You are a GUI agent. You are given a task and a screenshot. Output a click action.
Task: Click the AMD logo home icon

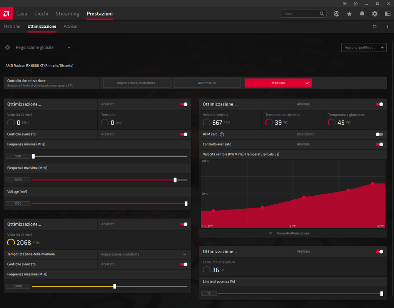tap(6, 13)
